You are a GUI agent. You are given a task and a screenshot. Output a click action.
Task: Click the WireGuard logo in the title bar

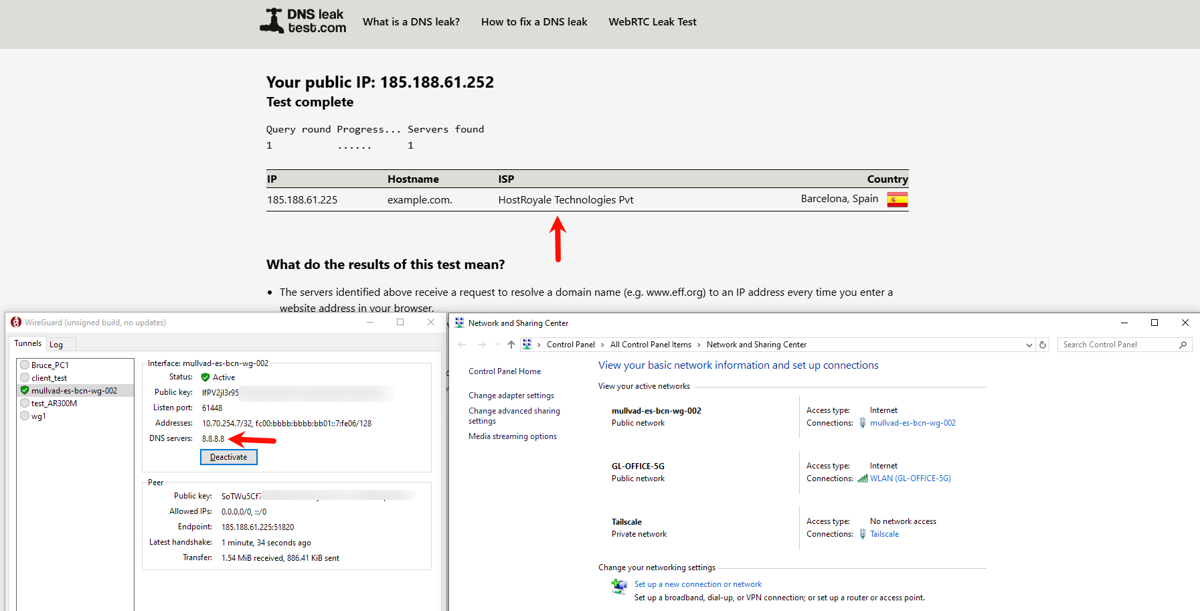click(x=16, y=323)
